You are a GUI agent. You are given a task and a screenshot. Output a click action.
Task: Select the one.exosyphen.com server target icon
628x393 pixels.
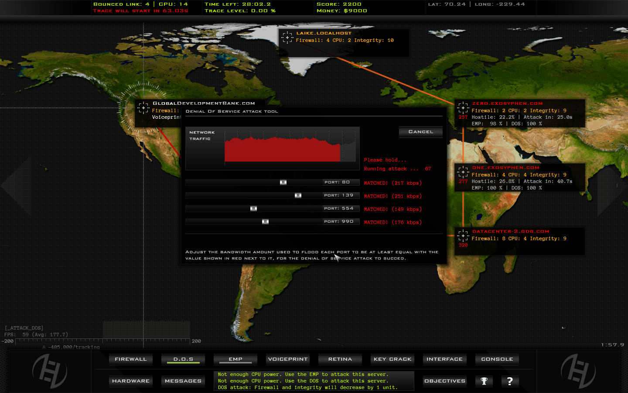click(x=463, y=172)
